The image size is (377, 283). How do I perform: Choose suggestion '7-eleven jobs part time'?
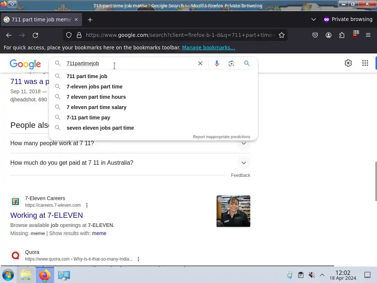click(153, 87)
